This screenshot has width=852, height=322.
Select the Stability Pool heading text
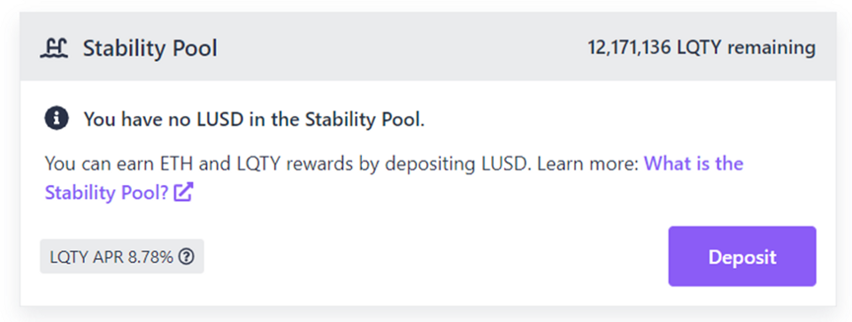150,49
